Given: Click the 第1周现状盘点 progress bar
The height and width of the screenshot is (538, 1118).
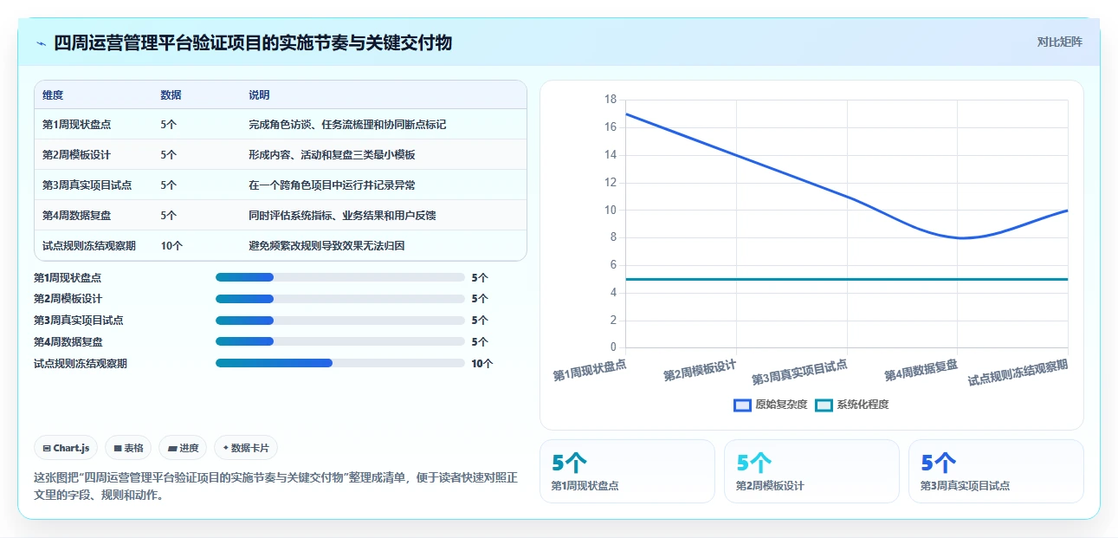Looking at the screenshot, I should tap(340, 277).
